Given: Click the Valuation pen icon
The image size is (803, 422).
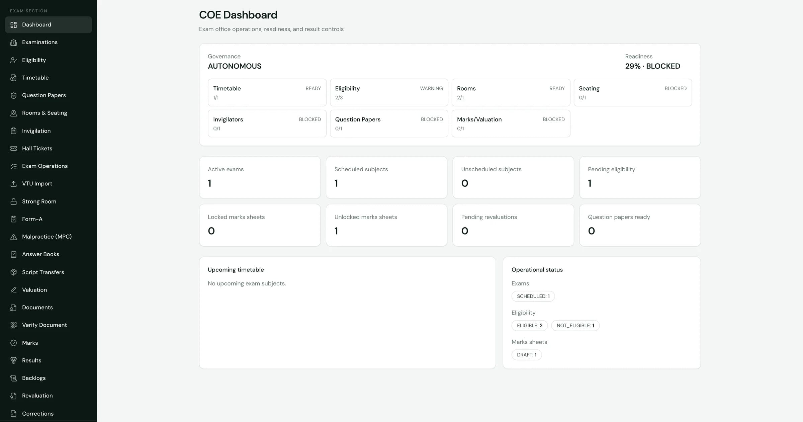Looking at the screenshot, I should (x=13, y=290).
